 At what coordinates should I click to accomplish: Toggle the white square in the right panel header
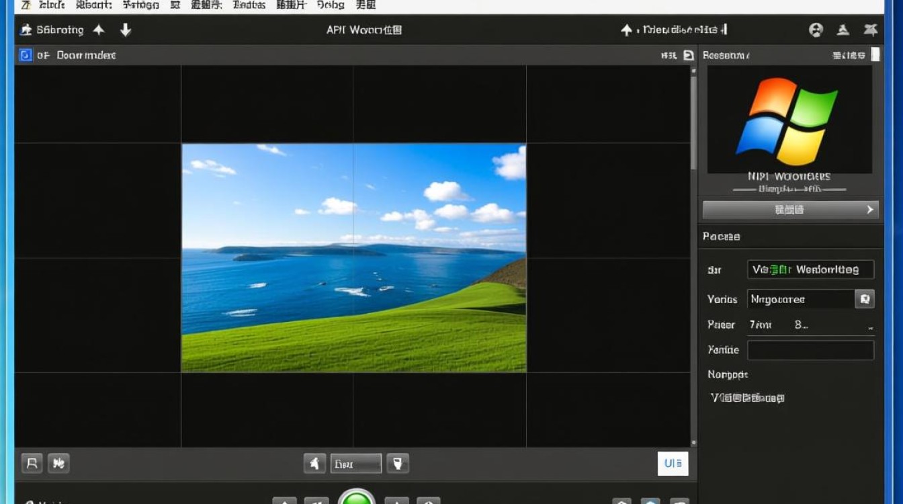pyautogui.click(x=875, y=55)
